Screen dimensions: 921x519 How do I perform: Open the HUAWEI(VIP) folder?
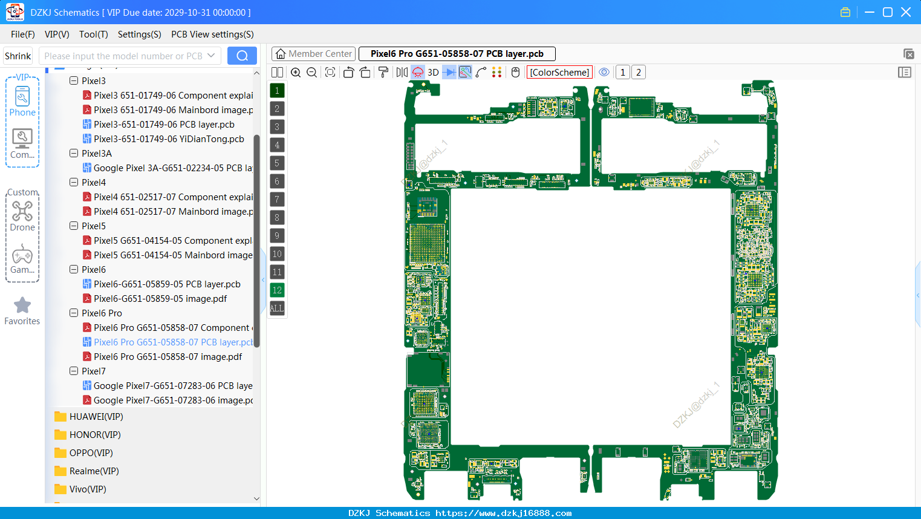pyautogui.click(x=89, y=416)
